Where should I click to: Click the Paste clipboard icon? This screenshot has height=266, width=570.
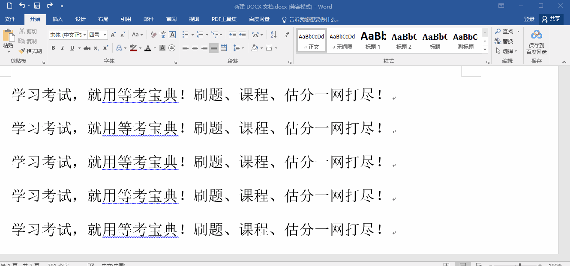coord(8,35)
